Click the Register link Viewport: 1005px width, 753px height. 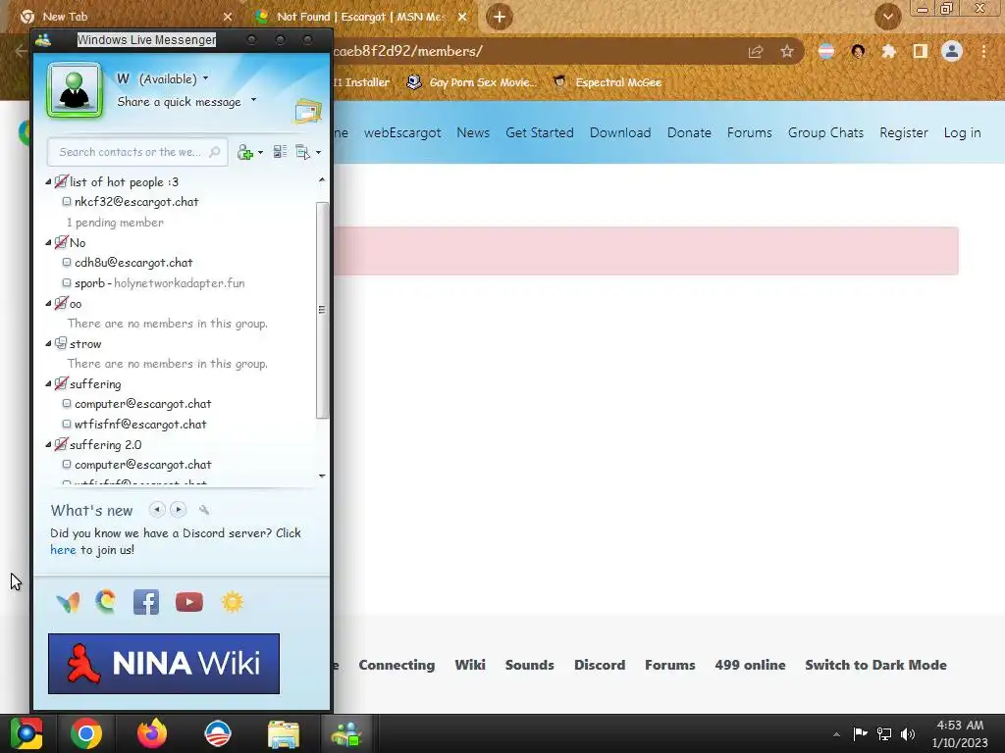pyautogui.click(x=904, y=132)
